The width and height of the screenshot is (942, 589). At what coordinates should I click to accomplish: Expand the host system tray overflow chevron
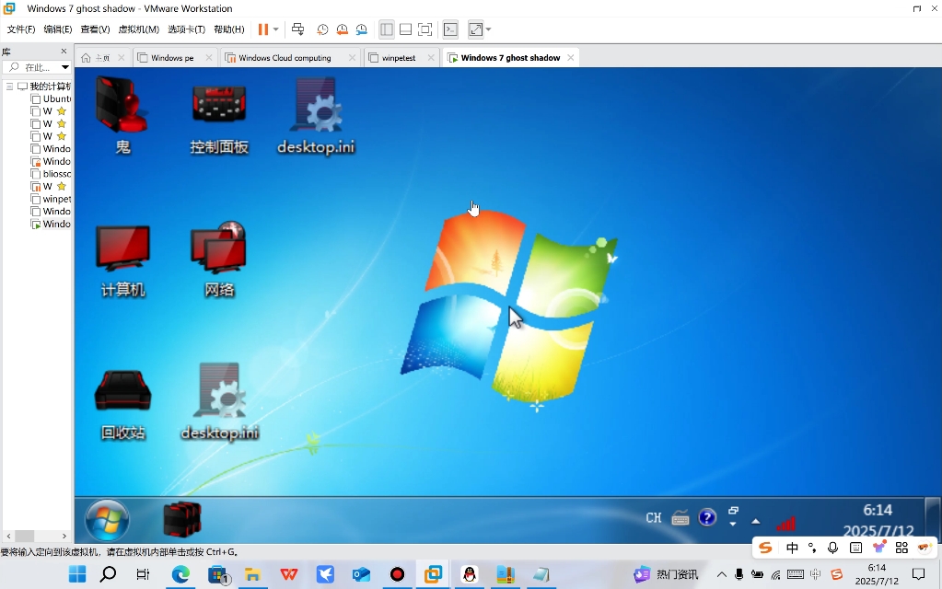coord(722,574)
